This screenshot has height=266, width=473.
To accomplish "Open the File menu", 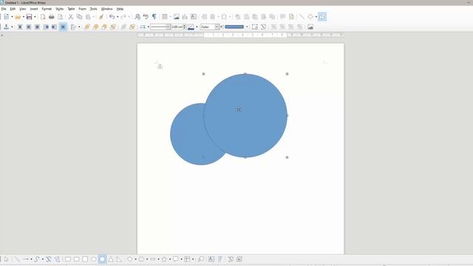I will point(4,9).
